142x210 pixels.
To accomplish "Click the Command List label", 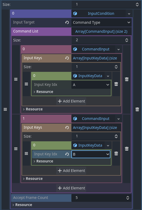I will pyautogui.click(x=26, y=31).
